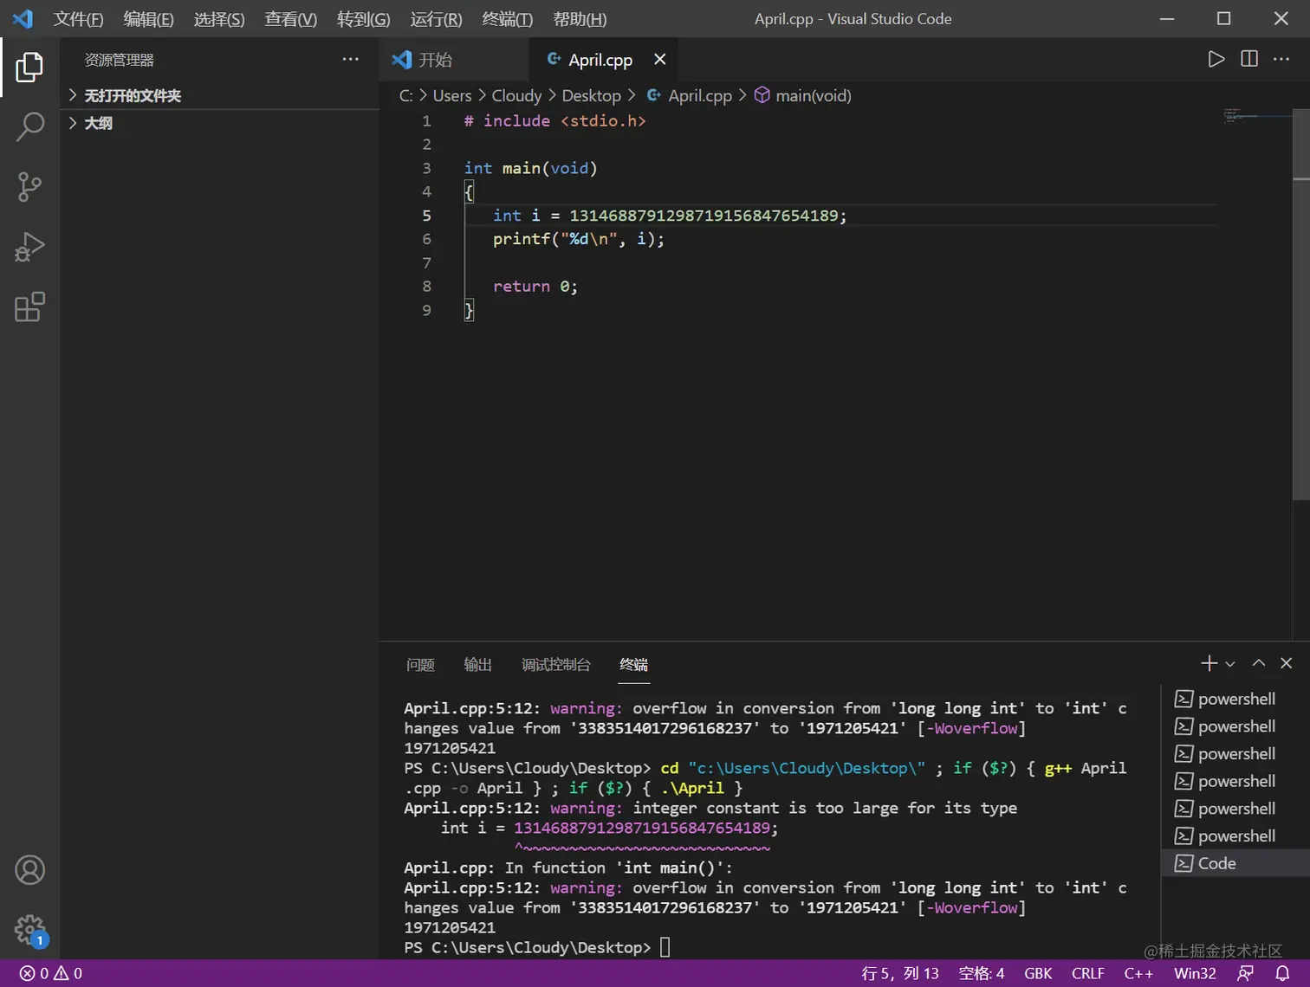Toggle the Explorer view icon
Viewport: 1310px width, 987px height.
tap(29, 67)
